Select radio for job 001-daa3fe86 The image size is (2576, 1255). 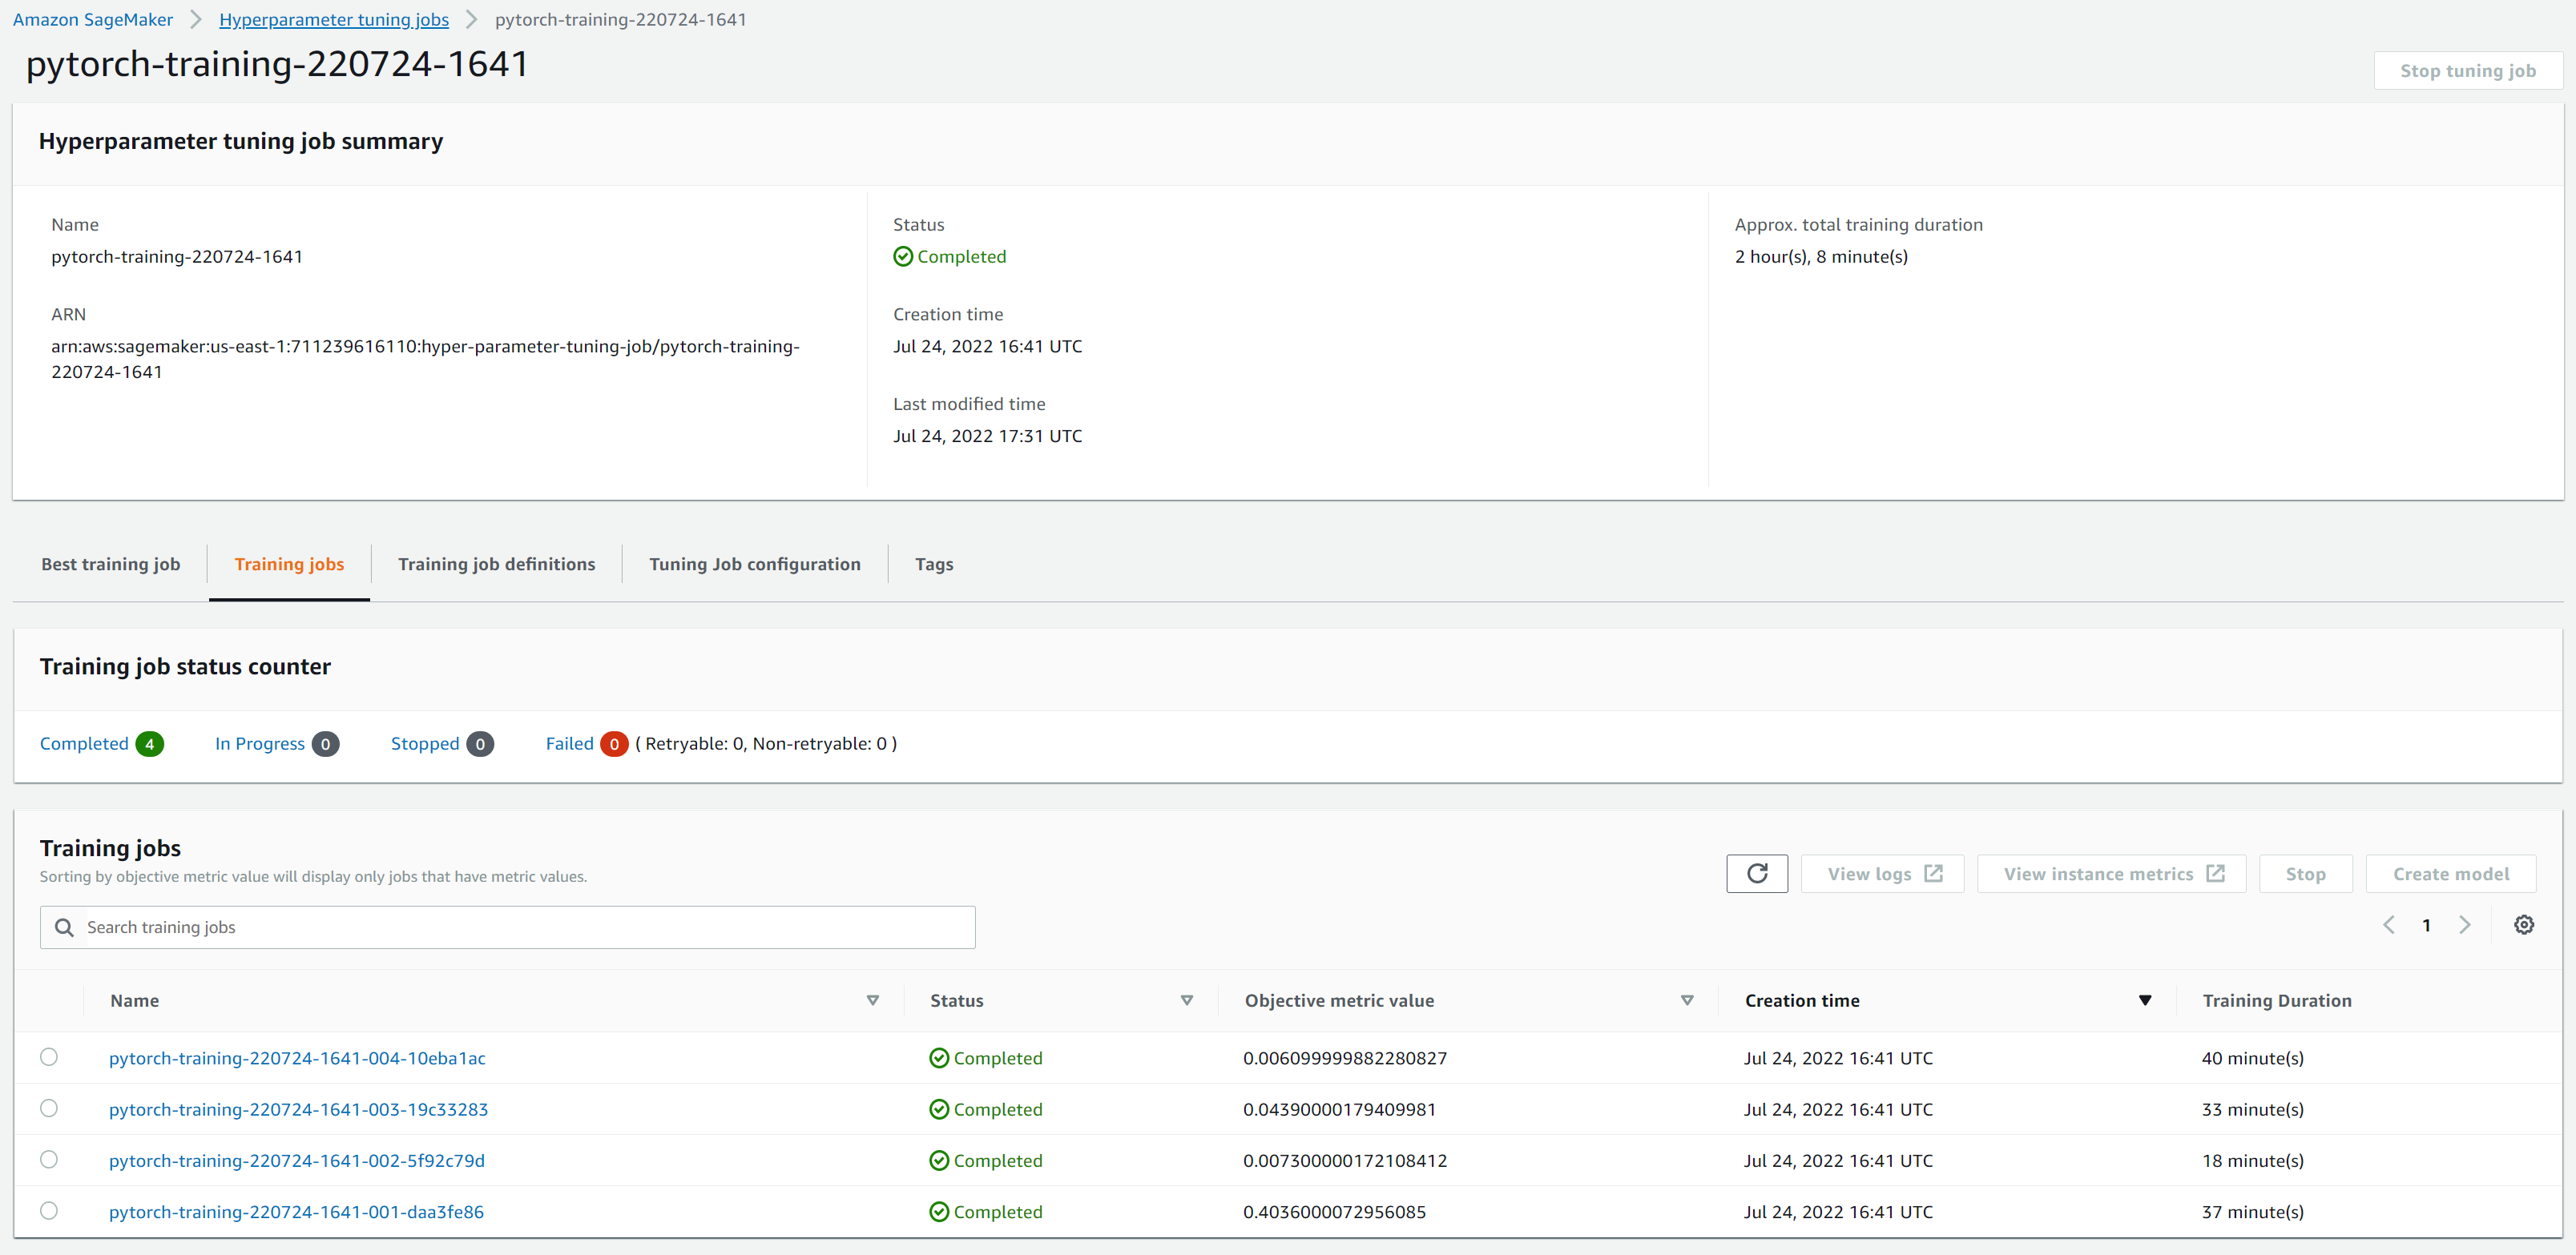click(49, 1210)
